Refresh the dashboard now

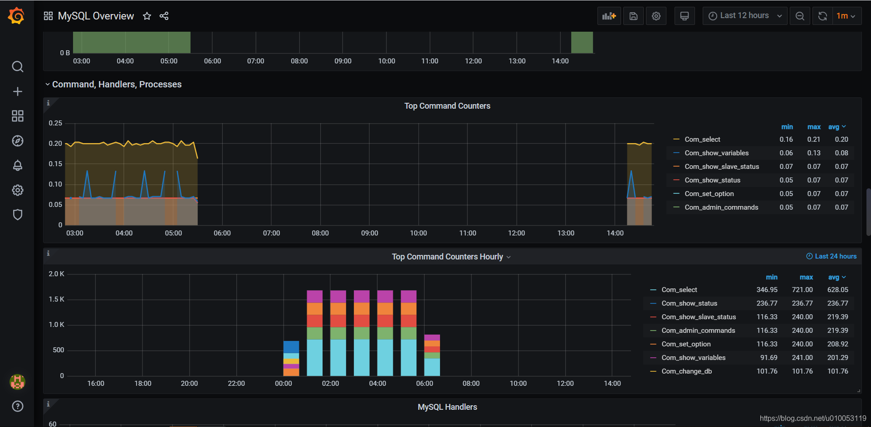(822, 16)
